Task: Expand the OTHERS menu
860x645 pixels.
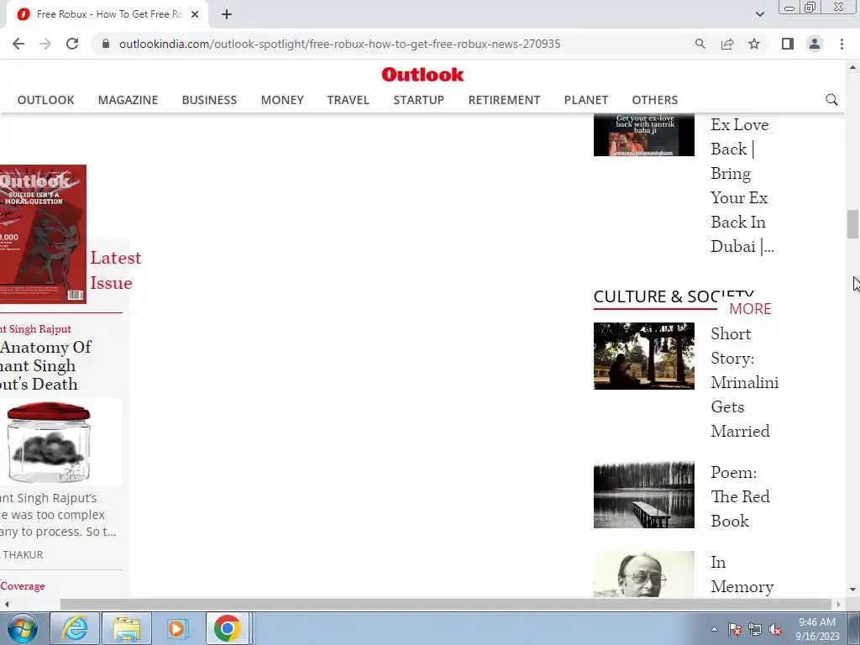Action: pos(654,100)
